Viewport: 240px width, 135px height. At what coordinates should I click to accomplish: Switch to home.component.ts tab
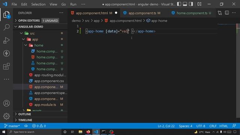(192, 13)
